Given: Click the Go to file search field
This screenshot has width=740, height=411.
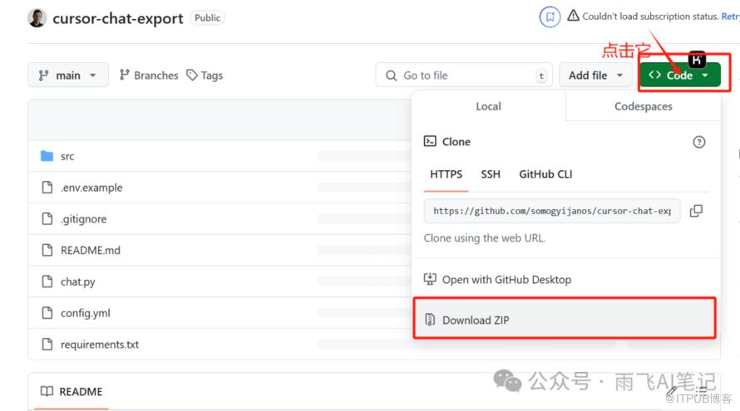Looking at the screenshot, I should click(463, 76).
